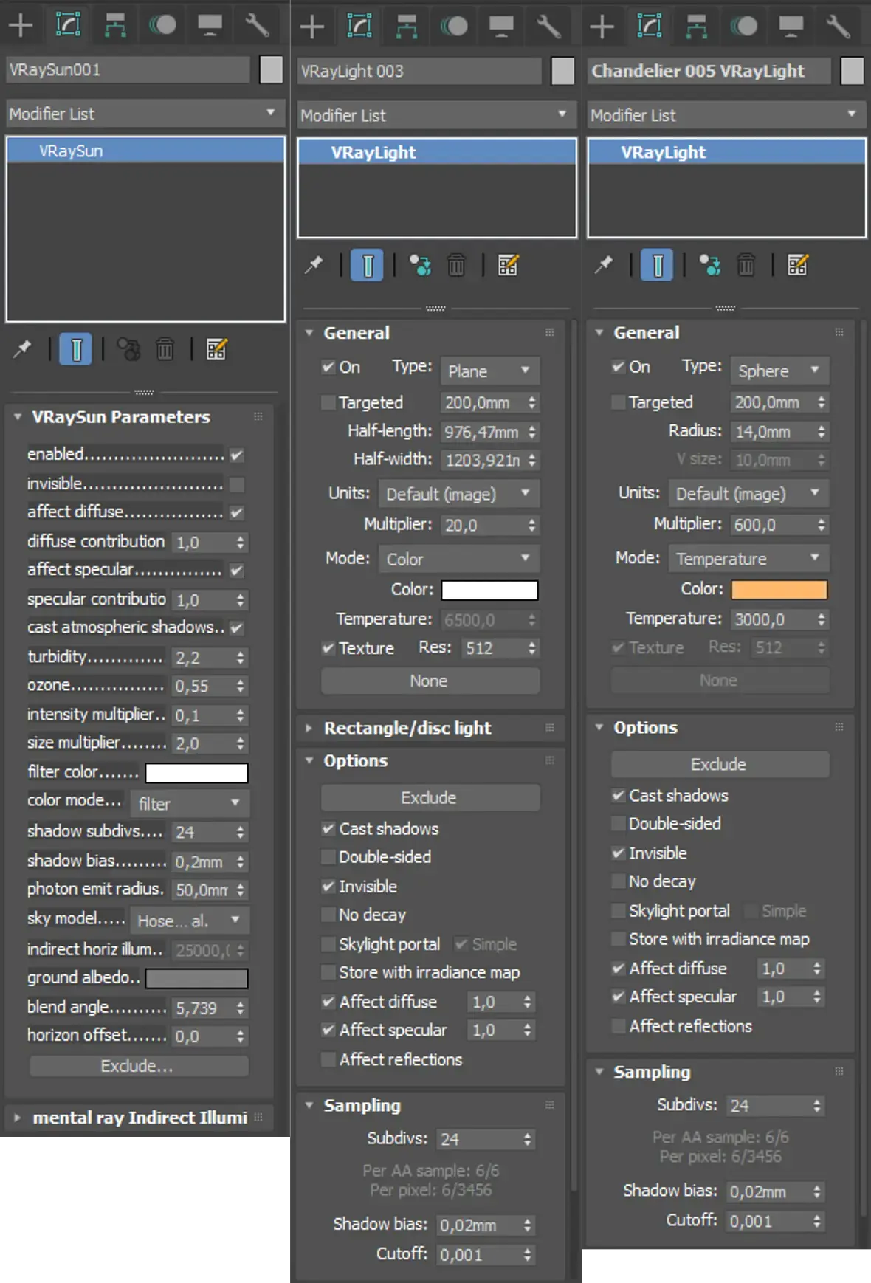Click Configure Modifier Sets icon in VRayLight 003 panel

pyautogui.click(x=508, y=264)
